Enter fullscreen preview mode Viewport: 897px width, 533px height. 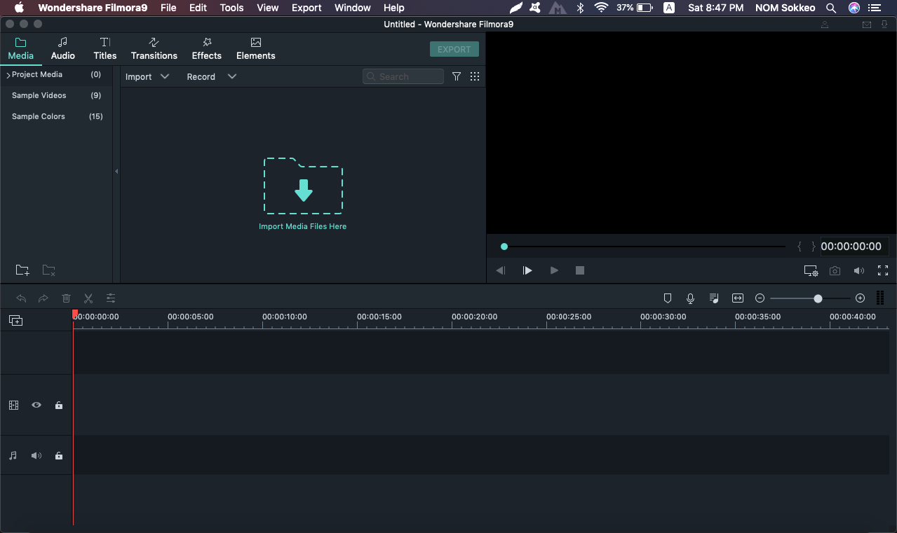click(x=883, y=270)
